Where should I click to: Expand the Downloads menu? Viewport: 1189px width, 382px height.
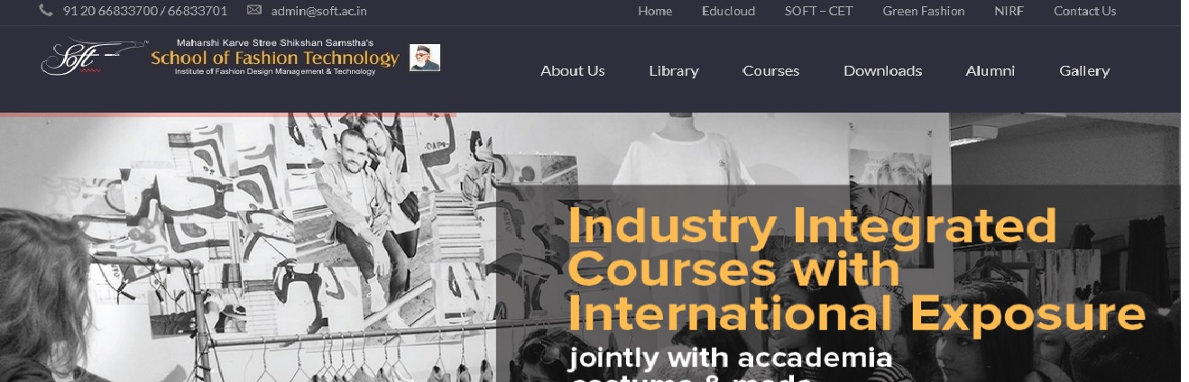coord(882,70)
